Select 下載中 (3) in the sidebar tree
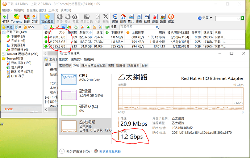The image size is (250, 158). [18, 37]
